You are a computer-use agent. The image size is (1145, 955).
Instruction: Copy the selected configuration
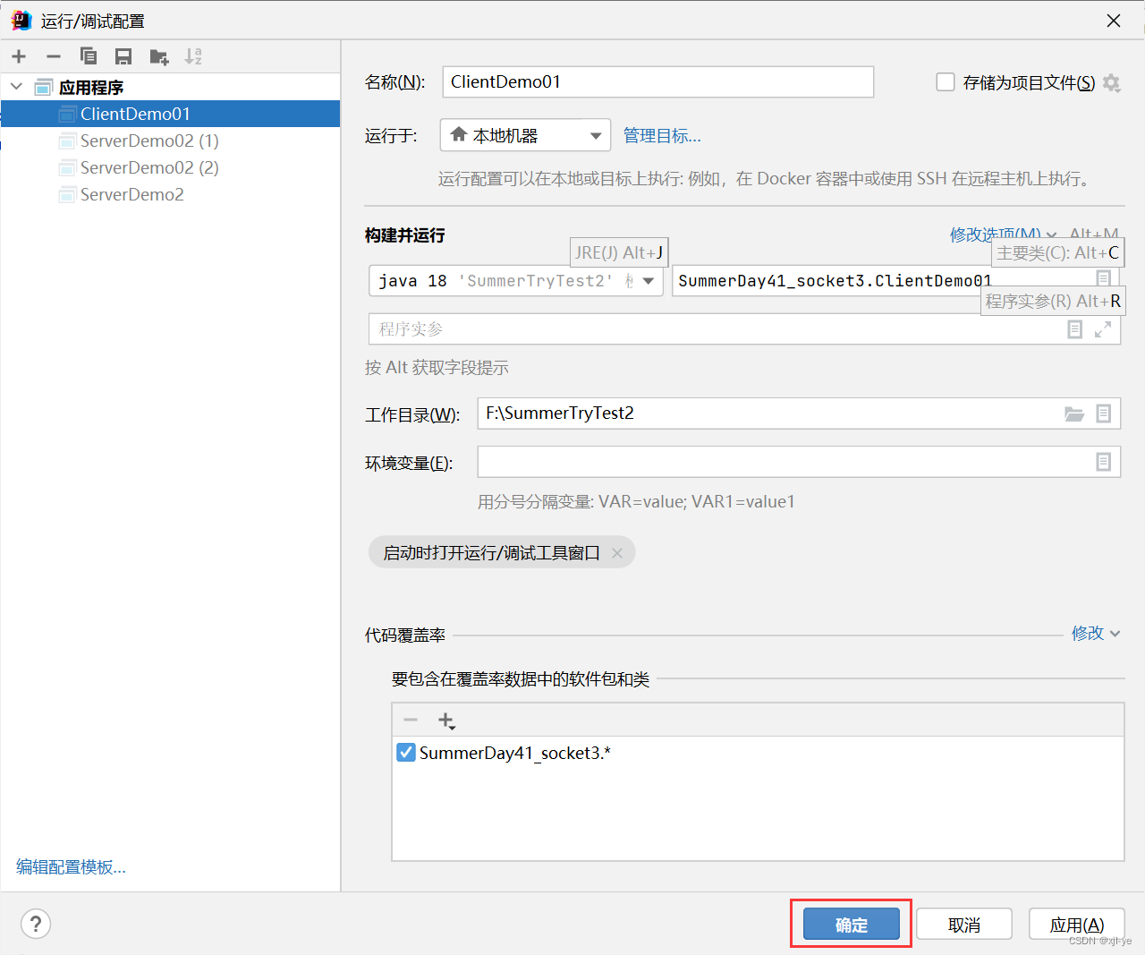tap(89, 56)
